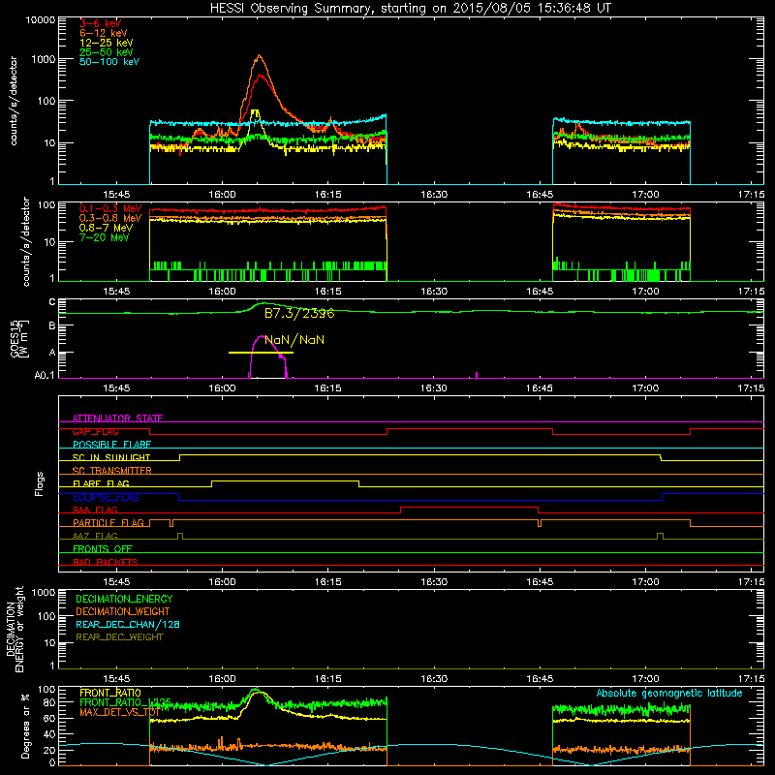Viewport: 775px width, 775px height.
Task: Click the B7.3/2396 flare annotation
Action: point(299,313)
